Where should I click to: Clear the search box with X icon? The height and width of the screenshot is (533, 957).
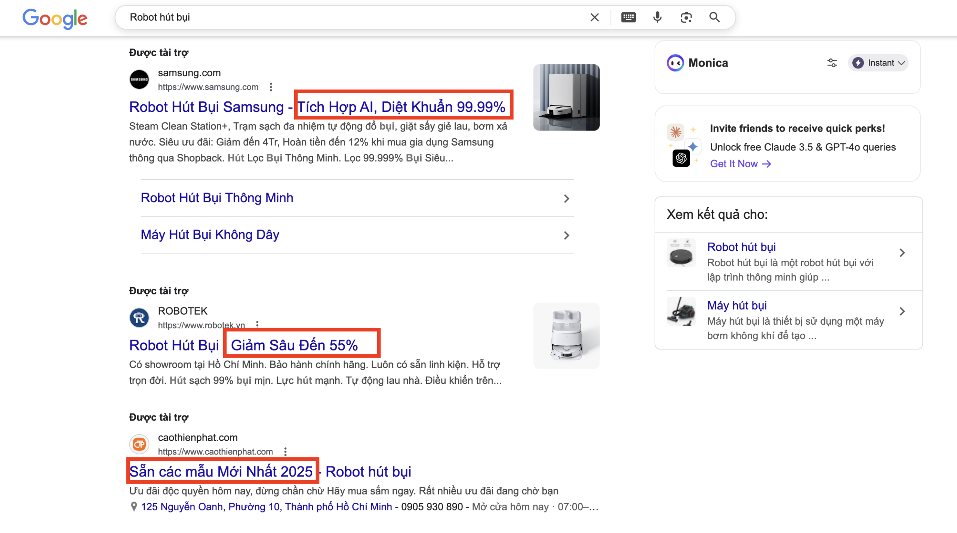coord(594,17)
